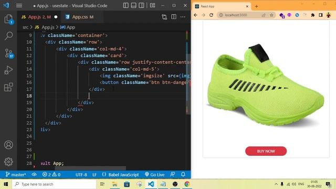
Task: Reload the localhost:3000 page
Action: point(211,15)
